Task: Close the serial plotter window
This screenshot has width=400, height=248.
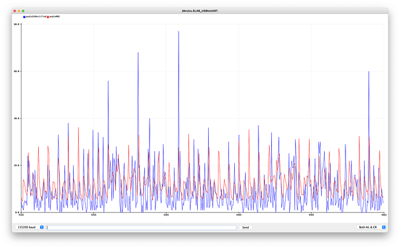Action: point(15,11)
